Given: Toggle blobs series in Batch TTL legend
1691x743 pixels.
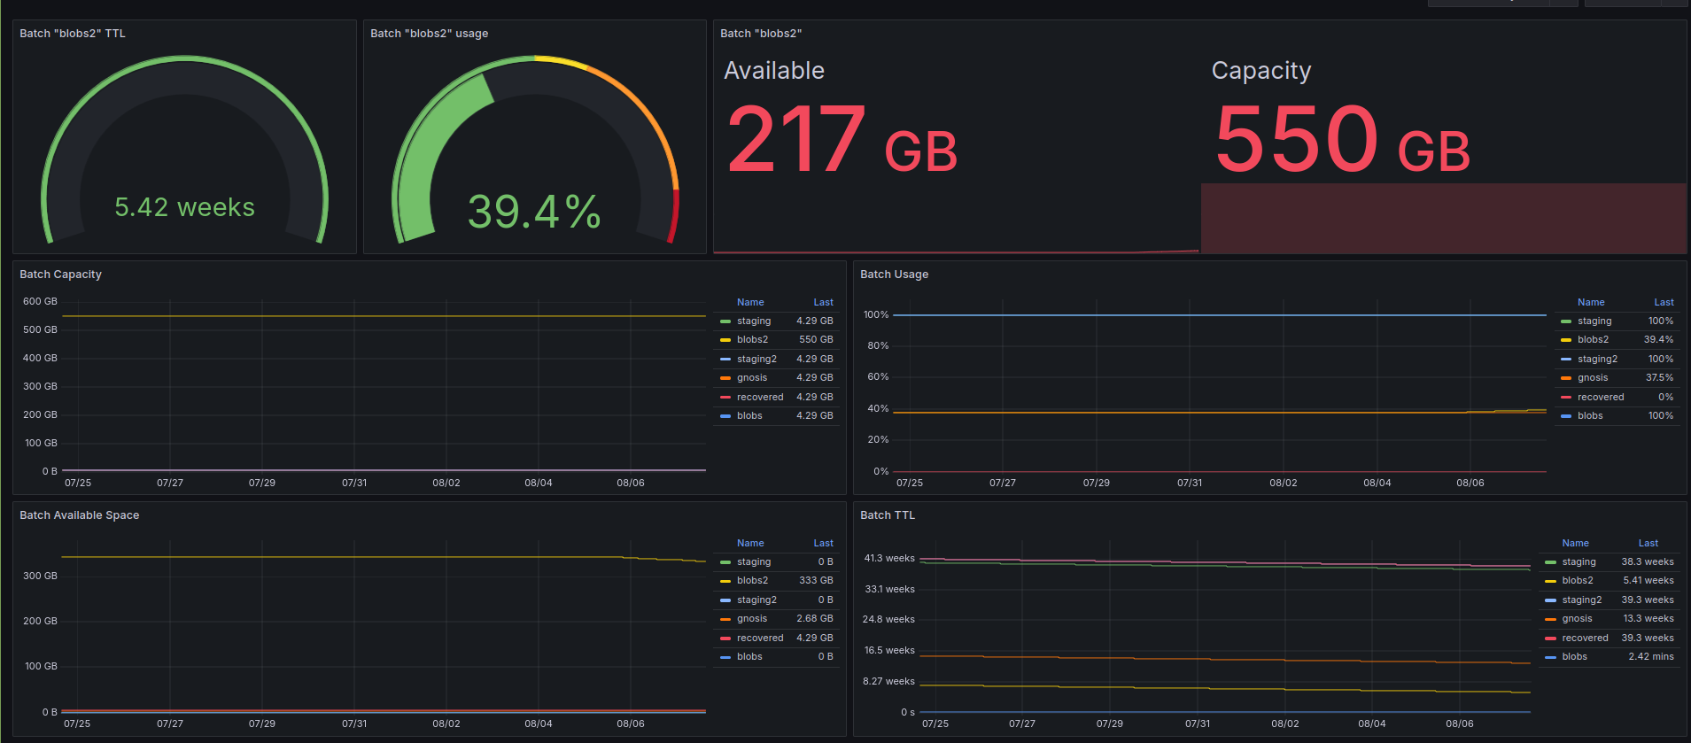Looking at the screenshot, I should tap(1575, 657).
